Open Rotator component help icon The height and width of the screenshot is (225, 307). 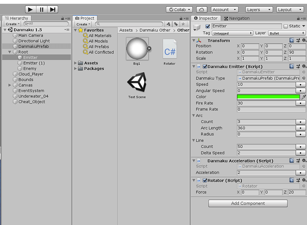coord(292,180)
